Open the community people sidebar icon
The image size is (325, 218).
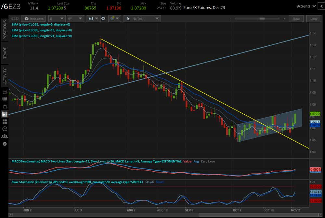pyautogui.click(x=5, y=136)
